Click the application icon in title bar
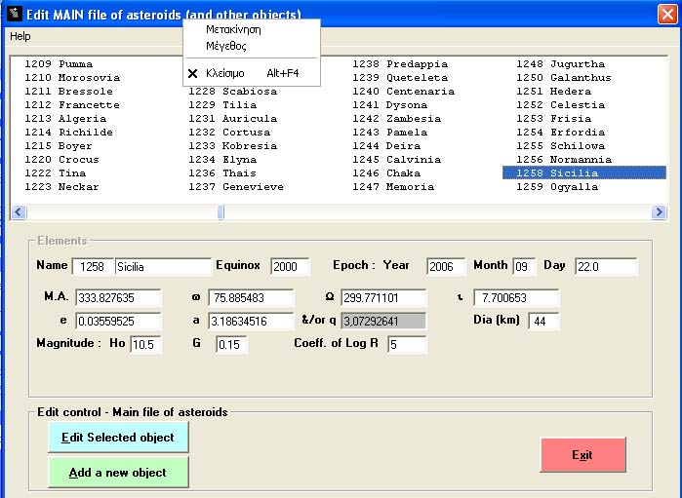Viewport: 682px width, 498px height. click(x=15, y=14)
